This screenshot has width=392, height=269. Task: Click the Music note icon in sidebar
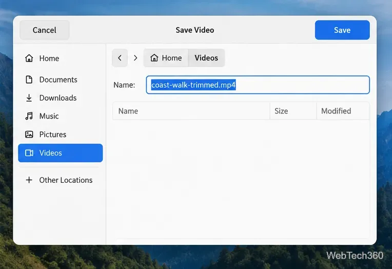(x=29, y=116)
